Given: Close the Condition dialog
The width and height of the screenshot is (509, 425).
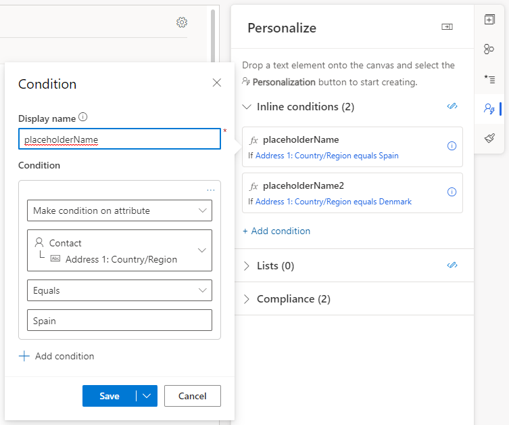Looking at the screenshot, I should [217, 83].
